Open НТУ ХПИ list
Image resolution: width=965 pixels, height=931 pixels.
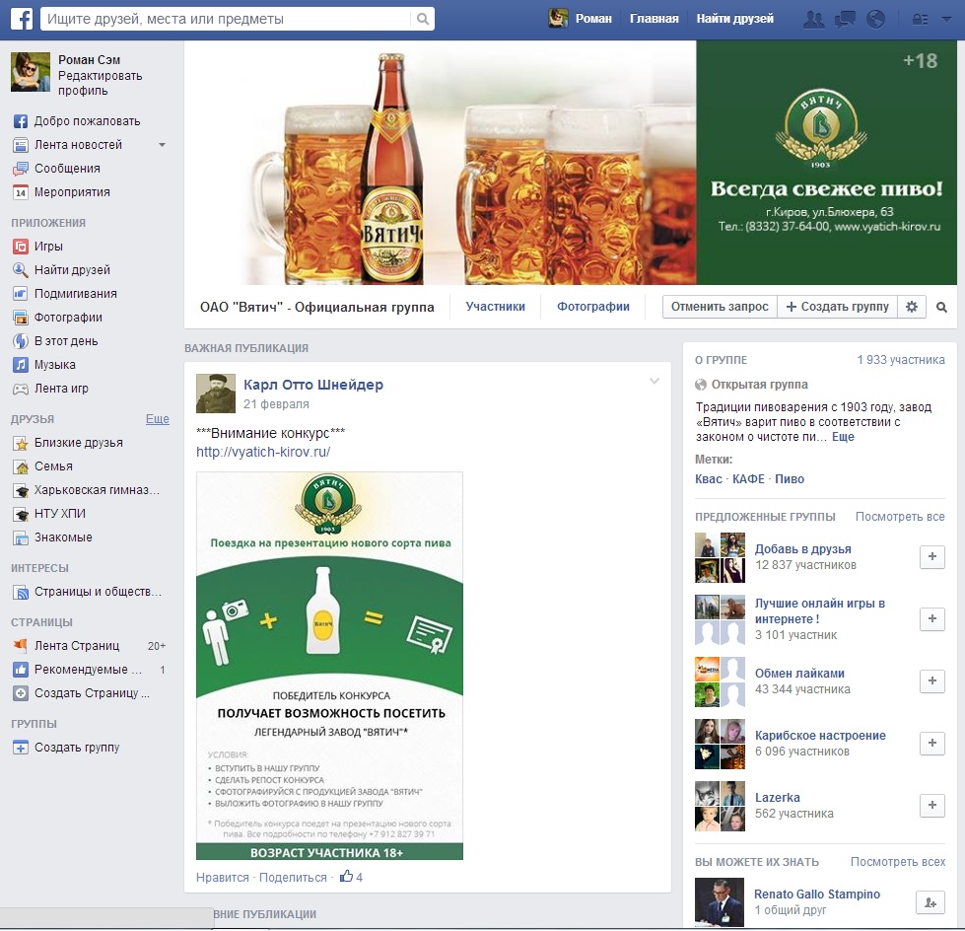(x=49, y=514)
